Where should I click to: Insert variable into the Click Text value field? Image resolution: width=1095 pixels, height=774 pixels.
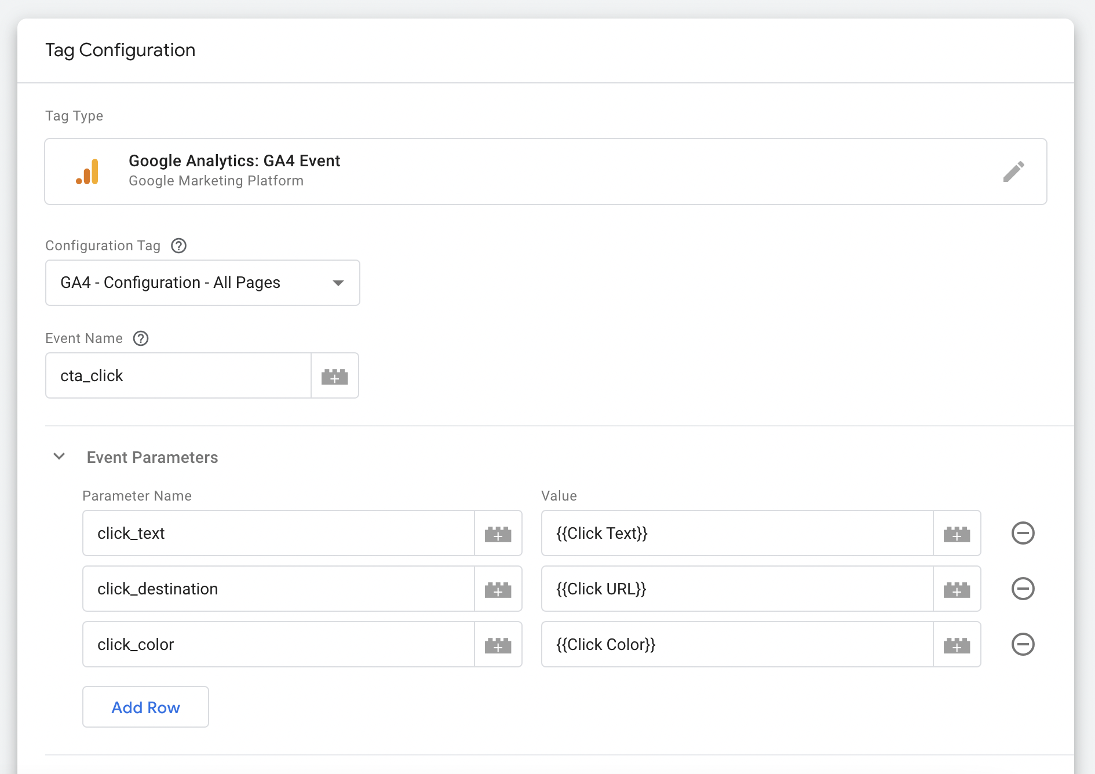[957, 533]
